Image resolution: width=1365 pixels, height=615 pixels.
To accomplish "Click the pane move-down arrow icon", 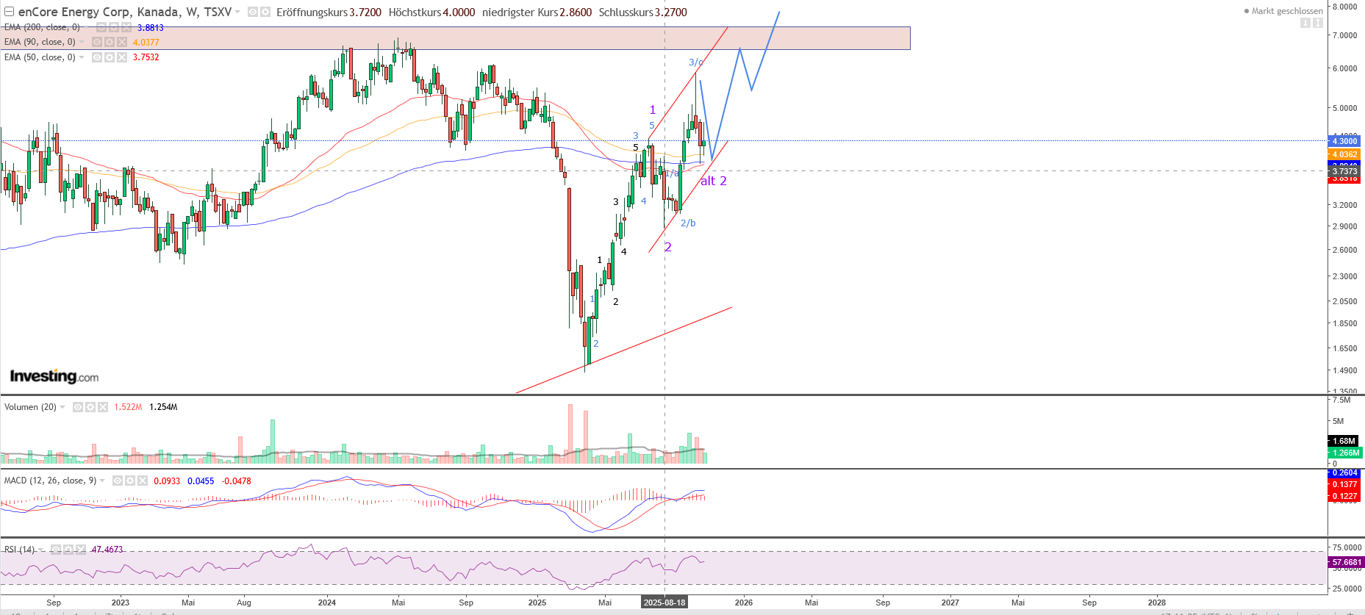I will (x=1305, y=23).
